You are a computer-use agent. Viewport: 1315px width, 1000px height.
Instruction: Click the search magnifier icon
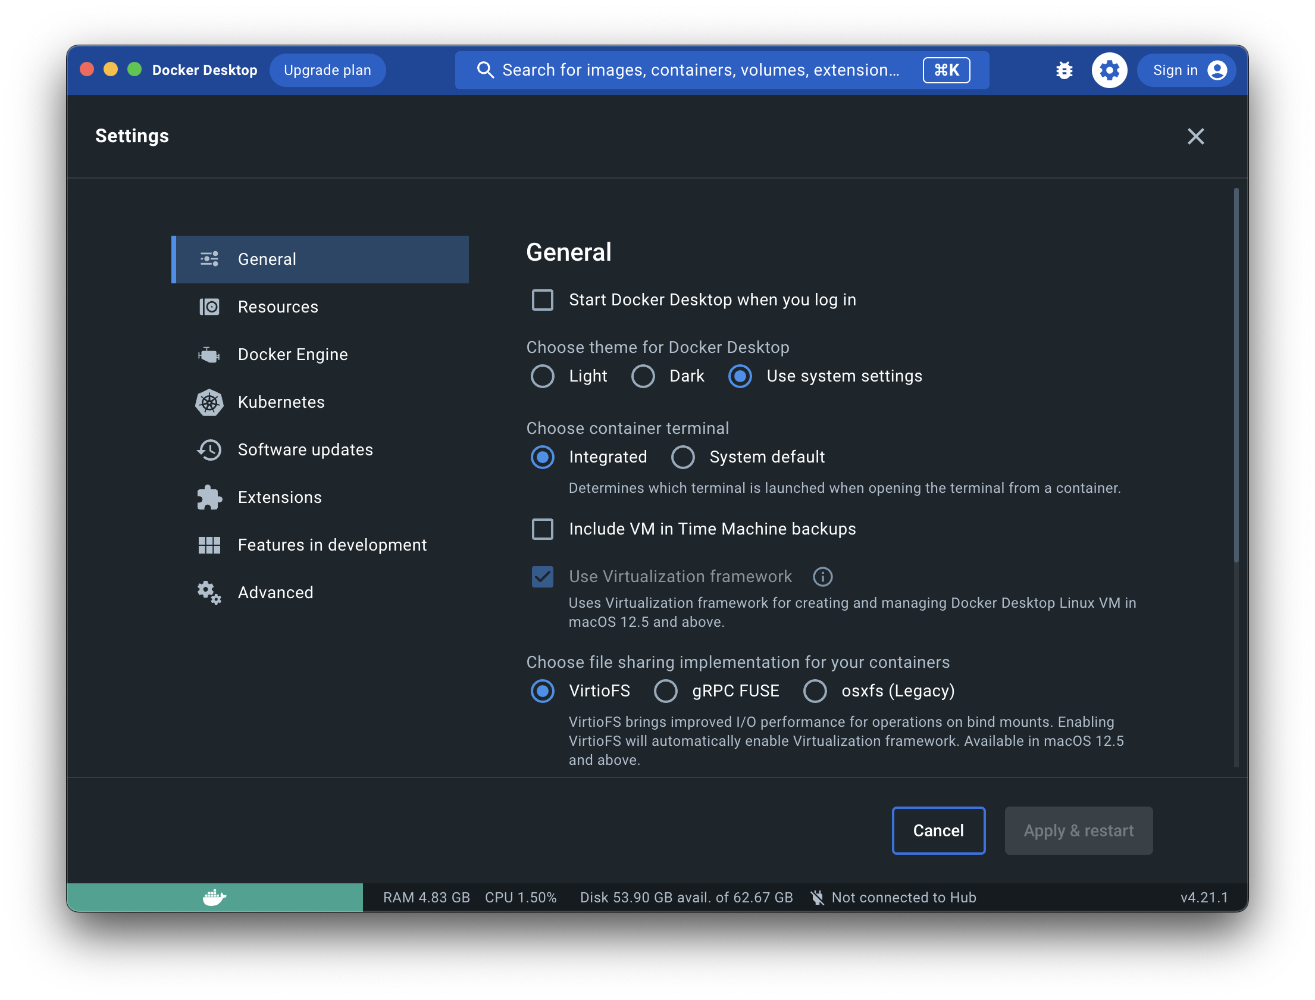click(486, 70)
